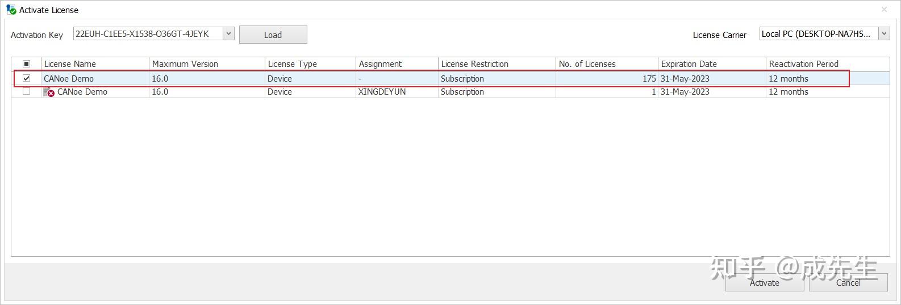Click the Activation Key input field

[x=148, y=33]
